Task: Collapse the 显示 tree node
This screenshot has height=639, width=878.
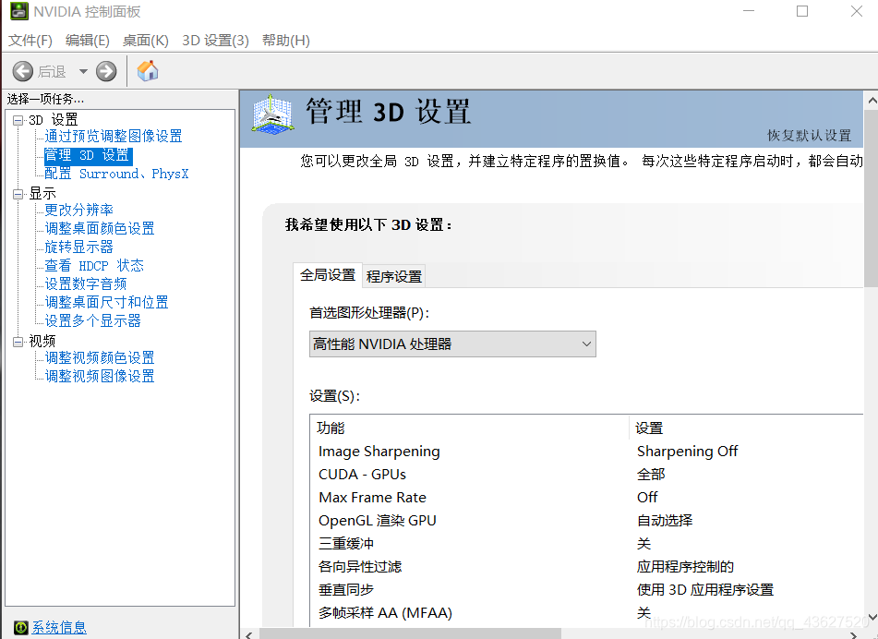Action: [x=18, y=194]
